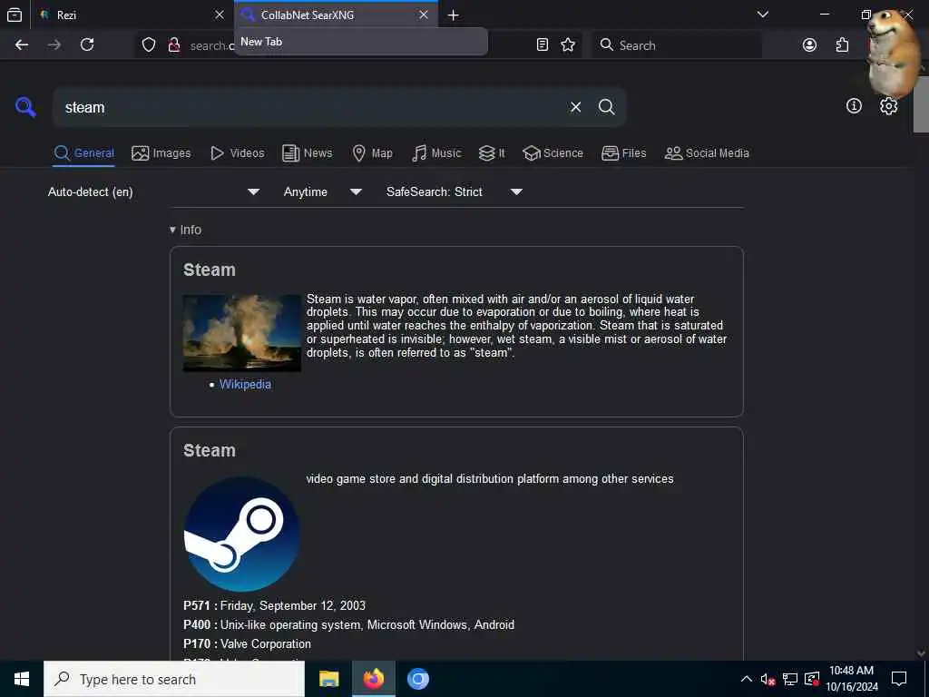Open File Explorer from taskbar
Viewport: 929px width, 697px height.
[x=328, y=679]
